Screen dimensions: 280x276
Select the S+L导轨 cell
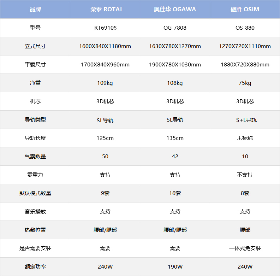[245, 120]
